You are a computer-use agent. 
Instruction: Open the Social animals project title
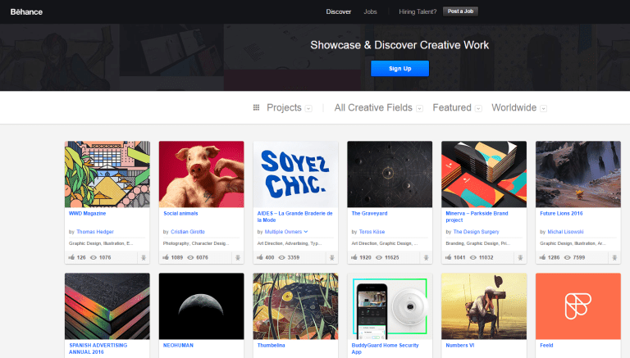click(180, 214)
